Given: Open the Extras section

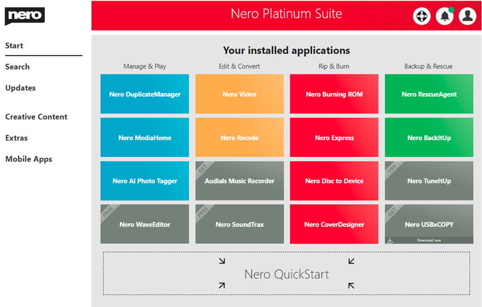Looking at the screenshot, I should (17, 138).
